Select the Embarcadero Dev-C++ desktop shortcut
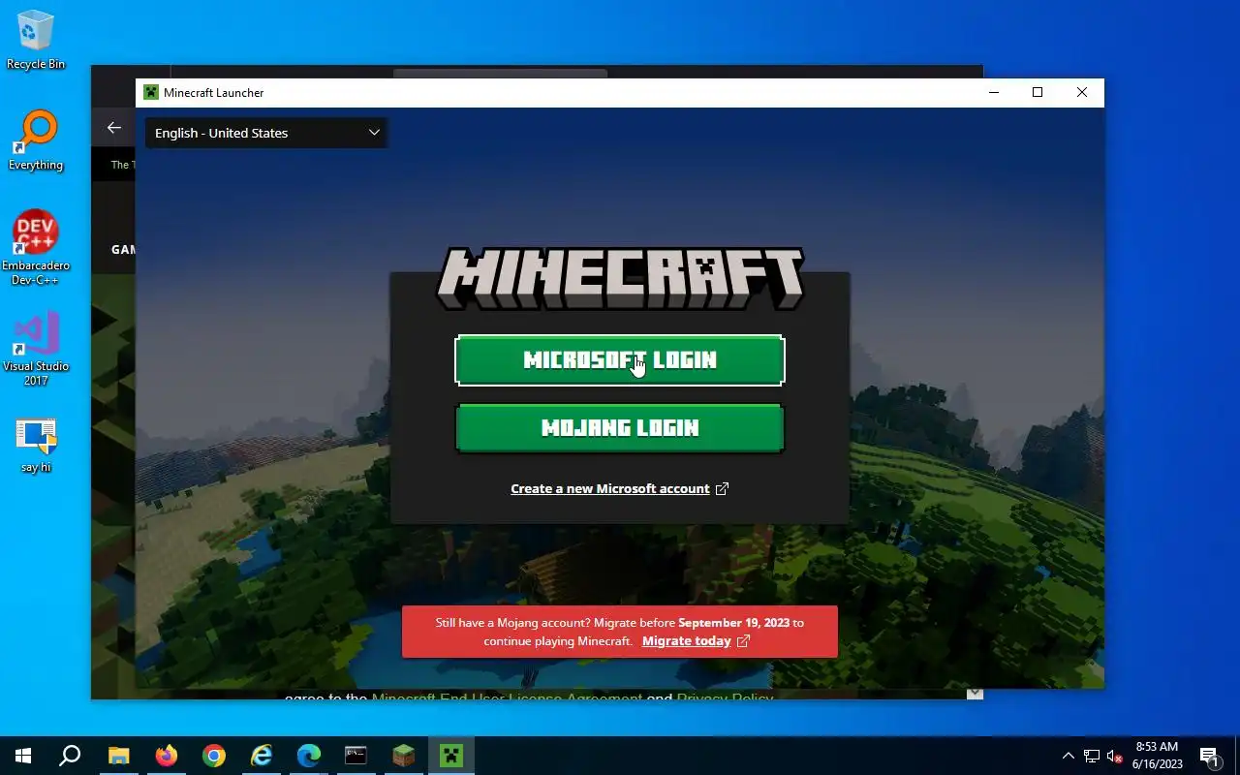Viewport: 1240px width, 775px height. pyautogui.click(x=36, y=248)
